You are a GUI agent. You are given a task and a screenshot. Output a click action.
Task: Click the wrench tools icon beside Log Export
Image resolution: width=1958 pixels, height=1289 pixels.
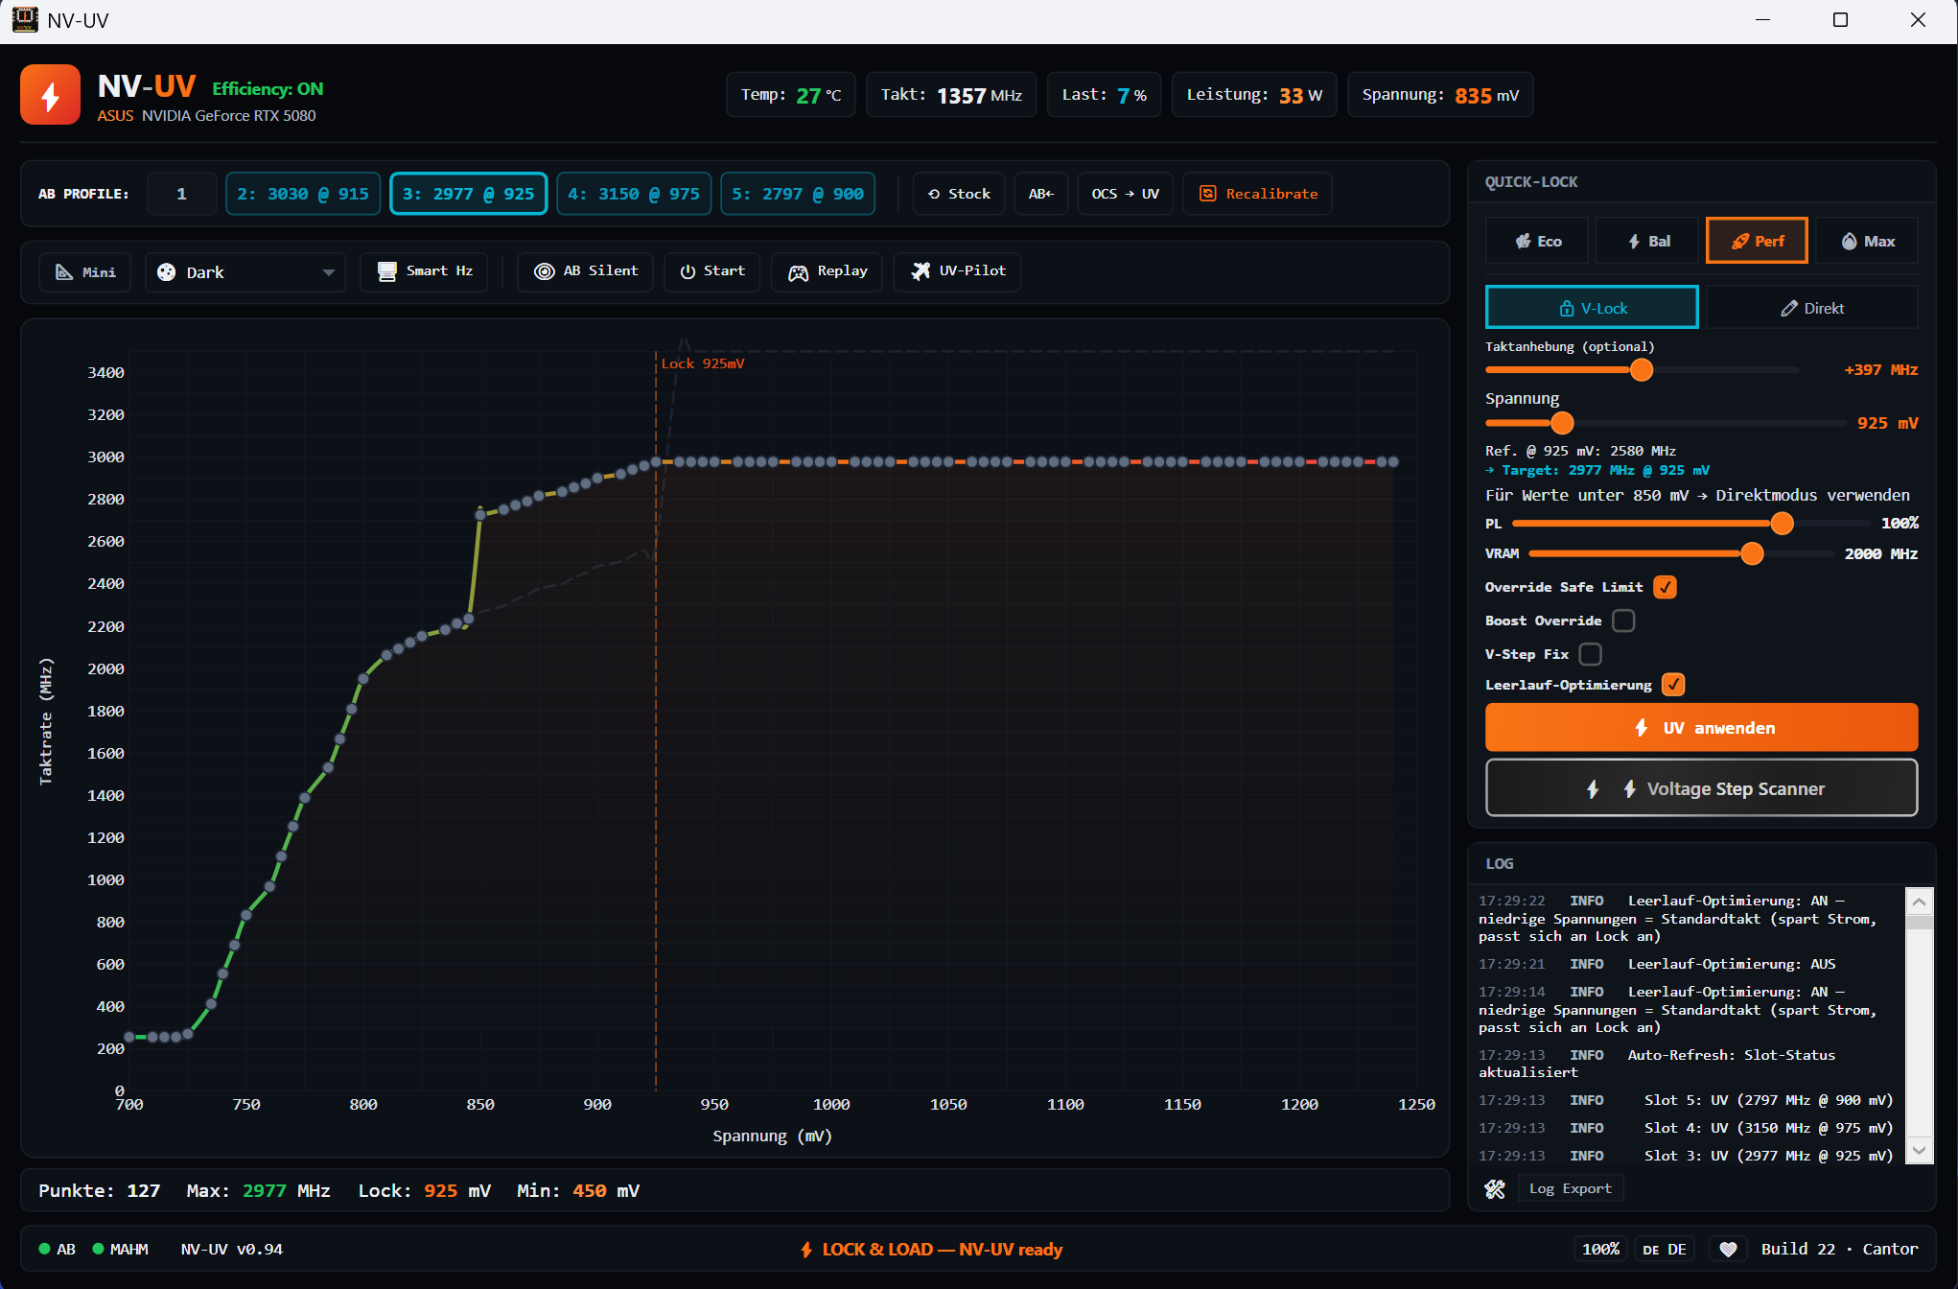coord(1495,1189)
